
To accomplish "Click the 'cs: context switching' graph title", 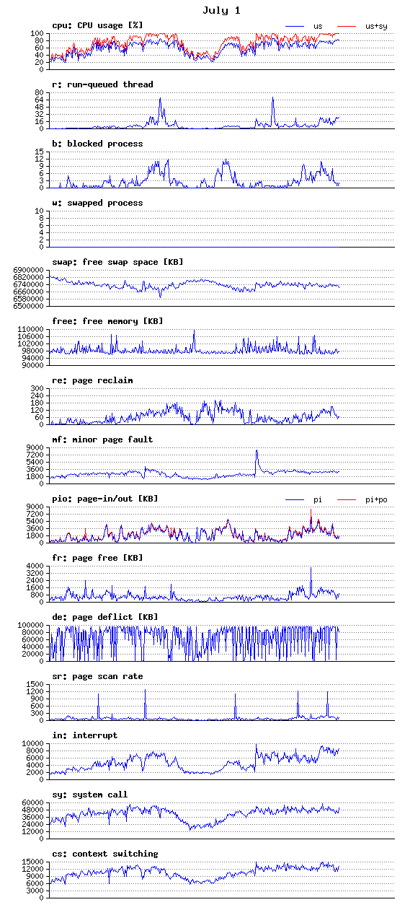I will point(105,854).
